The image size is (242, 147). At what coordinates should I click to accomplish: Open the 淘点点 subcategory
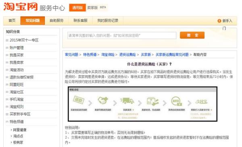coord(18,136)
